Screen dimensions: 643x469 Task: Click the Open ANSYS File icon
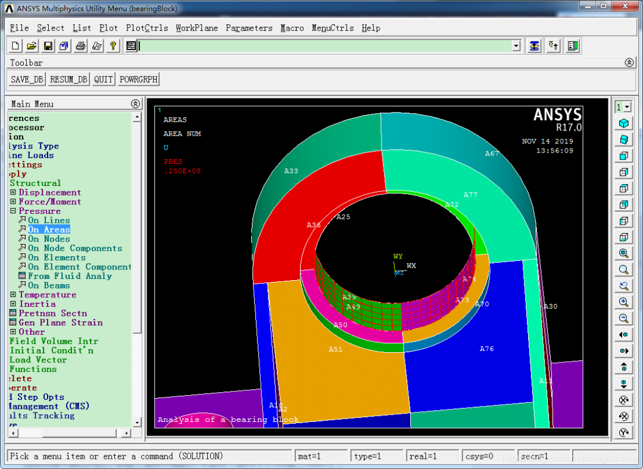32,46
